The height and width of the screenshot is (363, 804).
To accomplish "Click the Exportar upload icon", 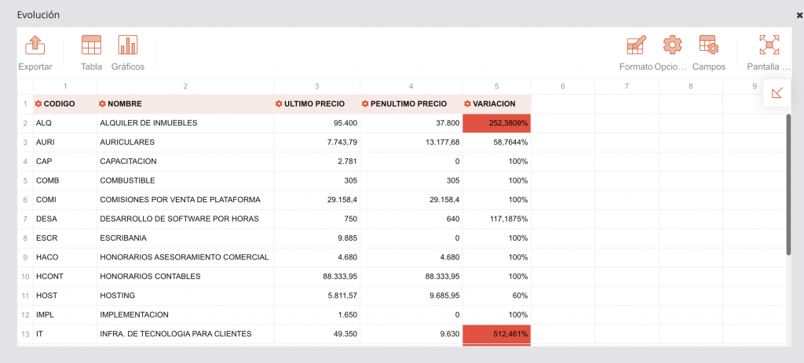I will coord(35,45).
